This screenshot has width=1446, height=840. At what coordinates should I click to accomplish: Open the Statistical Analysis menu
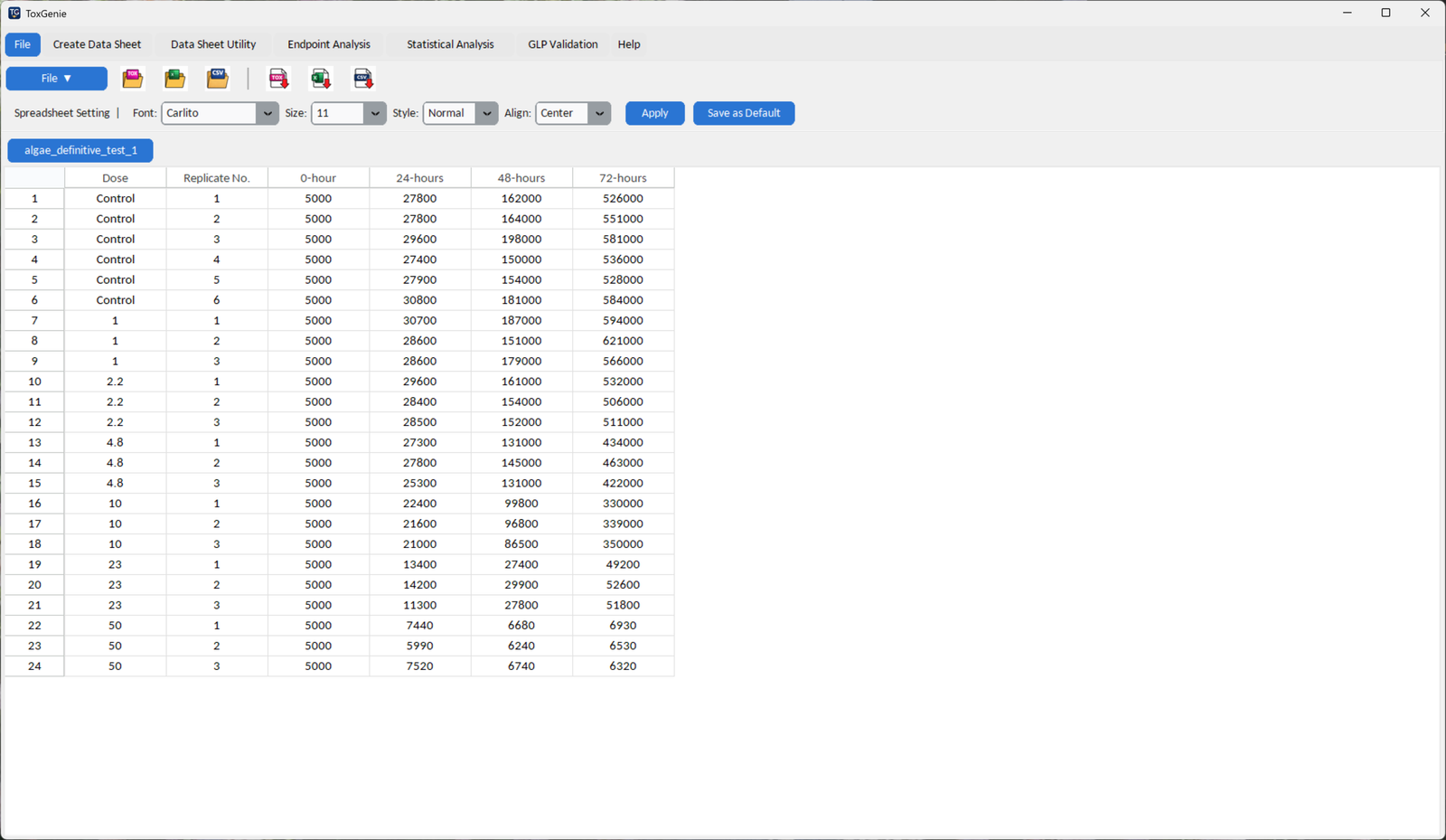pyautogui.click(x=450, y=44)
